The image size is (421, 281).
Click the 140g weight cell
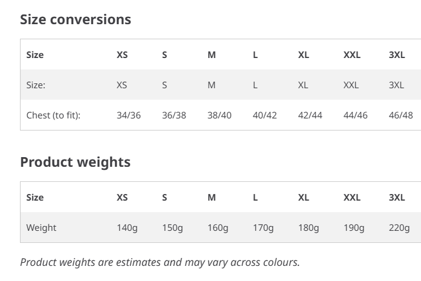[127, 228]
